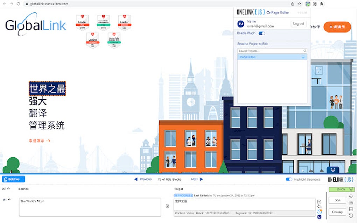Turn off Highlight Segments
Image resolution: width=357 pixels, height=223 pixels.
(x=288, y=179)
